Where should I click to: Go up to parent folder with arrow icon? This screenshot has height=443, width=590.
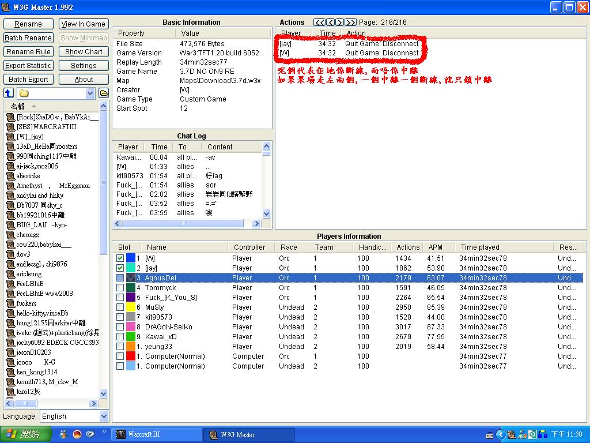pyautogui.click(x=9, y=93)
